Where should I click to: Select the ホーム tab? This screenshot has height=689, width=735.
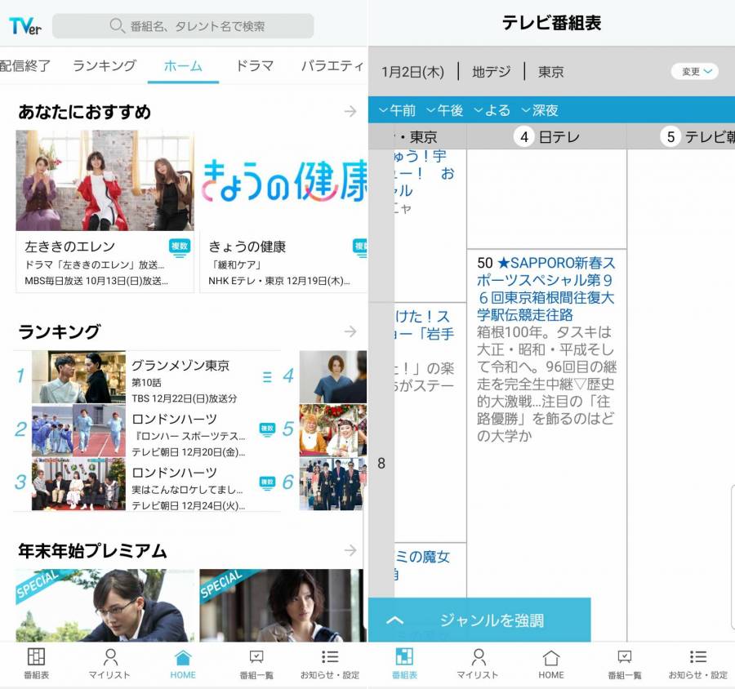point(183,65)
